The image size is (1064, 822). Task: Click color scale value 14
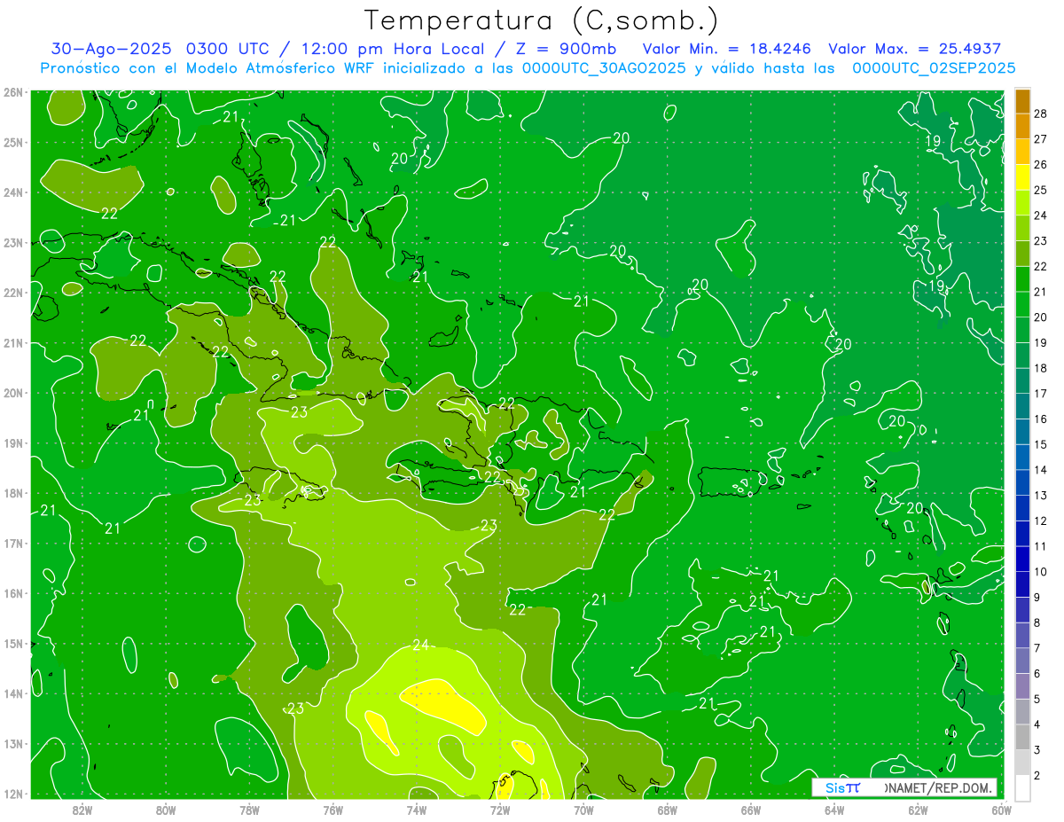(x=1040, y=469)
